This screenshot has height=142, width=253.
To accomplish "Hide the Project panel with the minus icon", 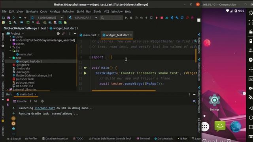I will tap(75, 34).
